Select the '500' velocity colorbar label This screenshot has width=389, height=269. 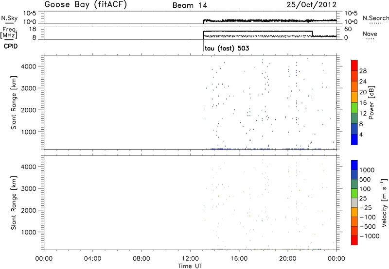click(365, 179)
